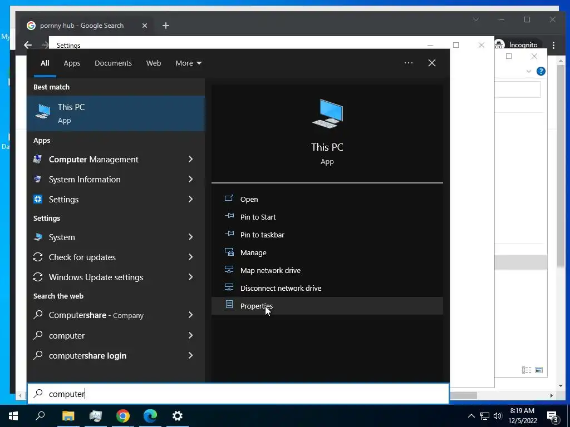Click the list view icon in background window
Image resolution: width=570 pixels, height=427 pixels.
click(527, 370)
